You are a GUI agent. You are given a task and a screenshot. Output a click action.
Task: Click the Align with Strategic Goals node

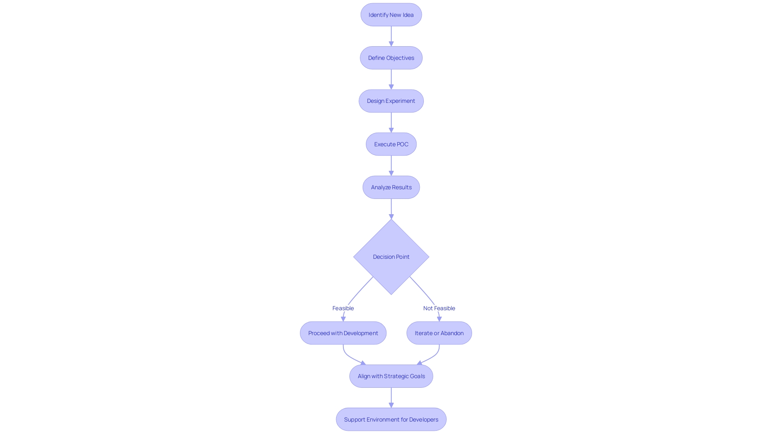coord(391,376)
